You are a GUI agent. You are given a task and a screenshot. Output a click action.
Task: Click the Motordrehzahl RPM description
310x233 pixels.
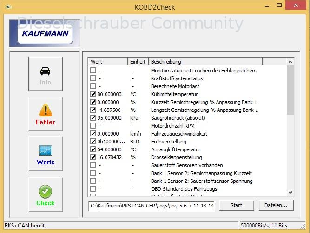coord(172,126)
